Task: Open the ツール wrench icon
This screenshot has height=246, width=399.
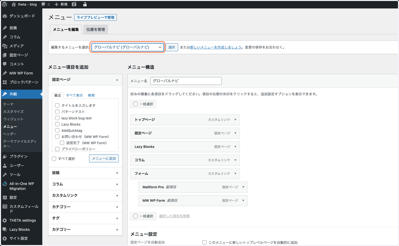Action: (5, 175)
